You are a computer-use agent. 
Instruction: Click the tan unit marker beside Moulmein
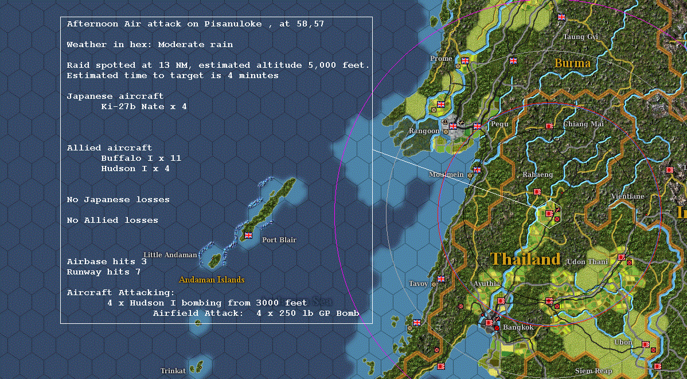(470, 175)
